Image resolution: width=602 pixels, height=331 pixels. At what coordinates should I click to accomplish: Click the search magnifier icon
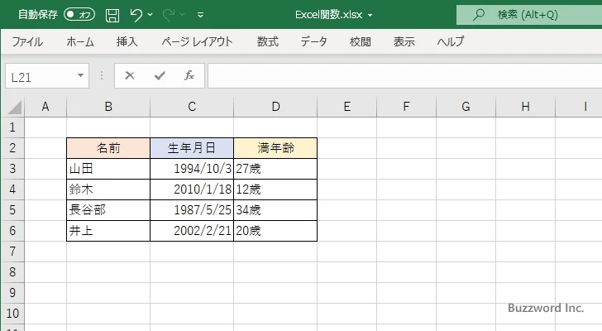(x=479, y=15)
